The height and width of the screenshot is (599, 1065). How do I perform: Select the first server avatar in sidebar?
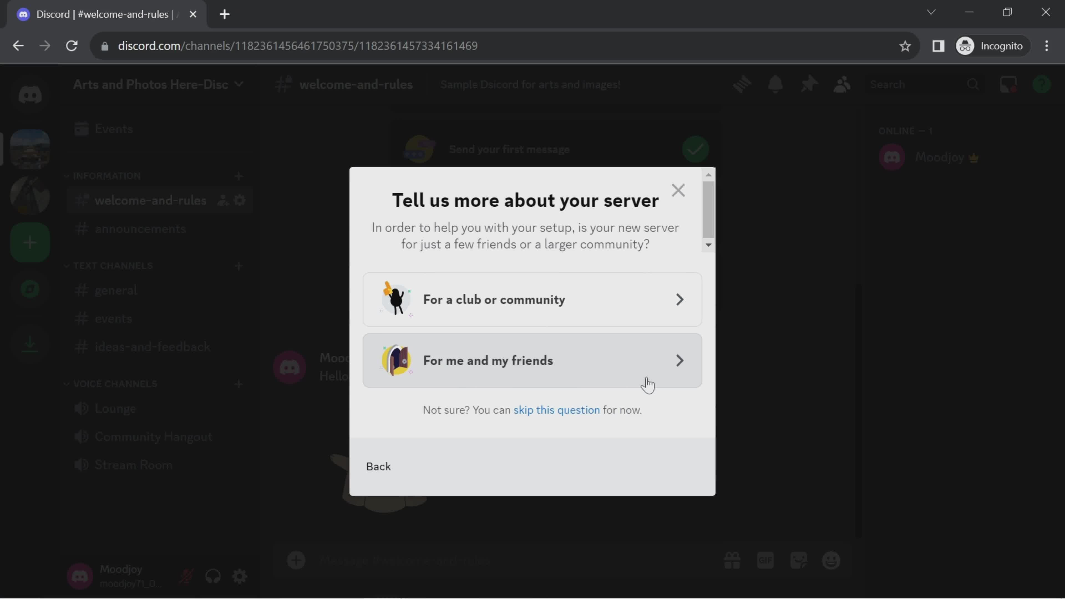pyautogui.click(x=30, y=149)
